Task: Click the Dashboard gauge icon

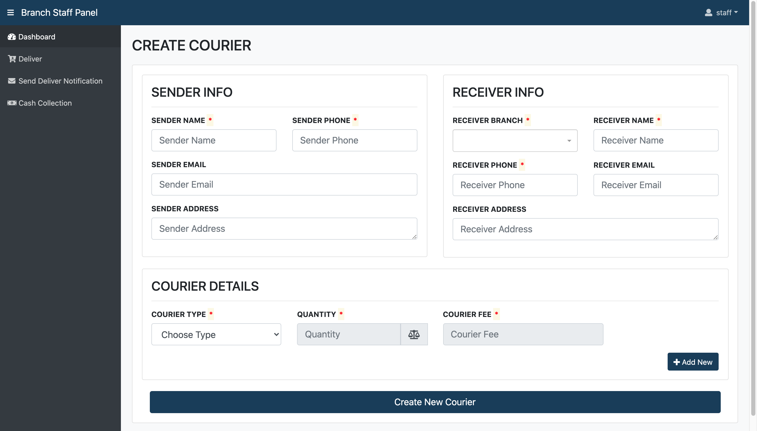Action: [12, 37]
